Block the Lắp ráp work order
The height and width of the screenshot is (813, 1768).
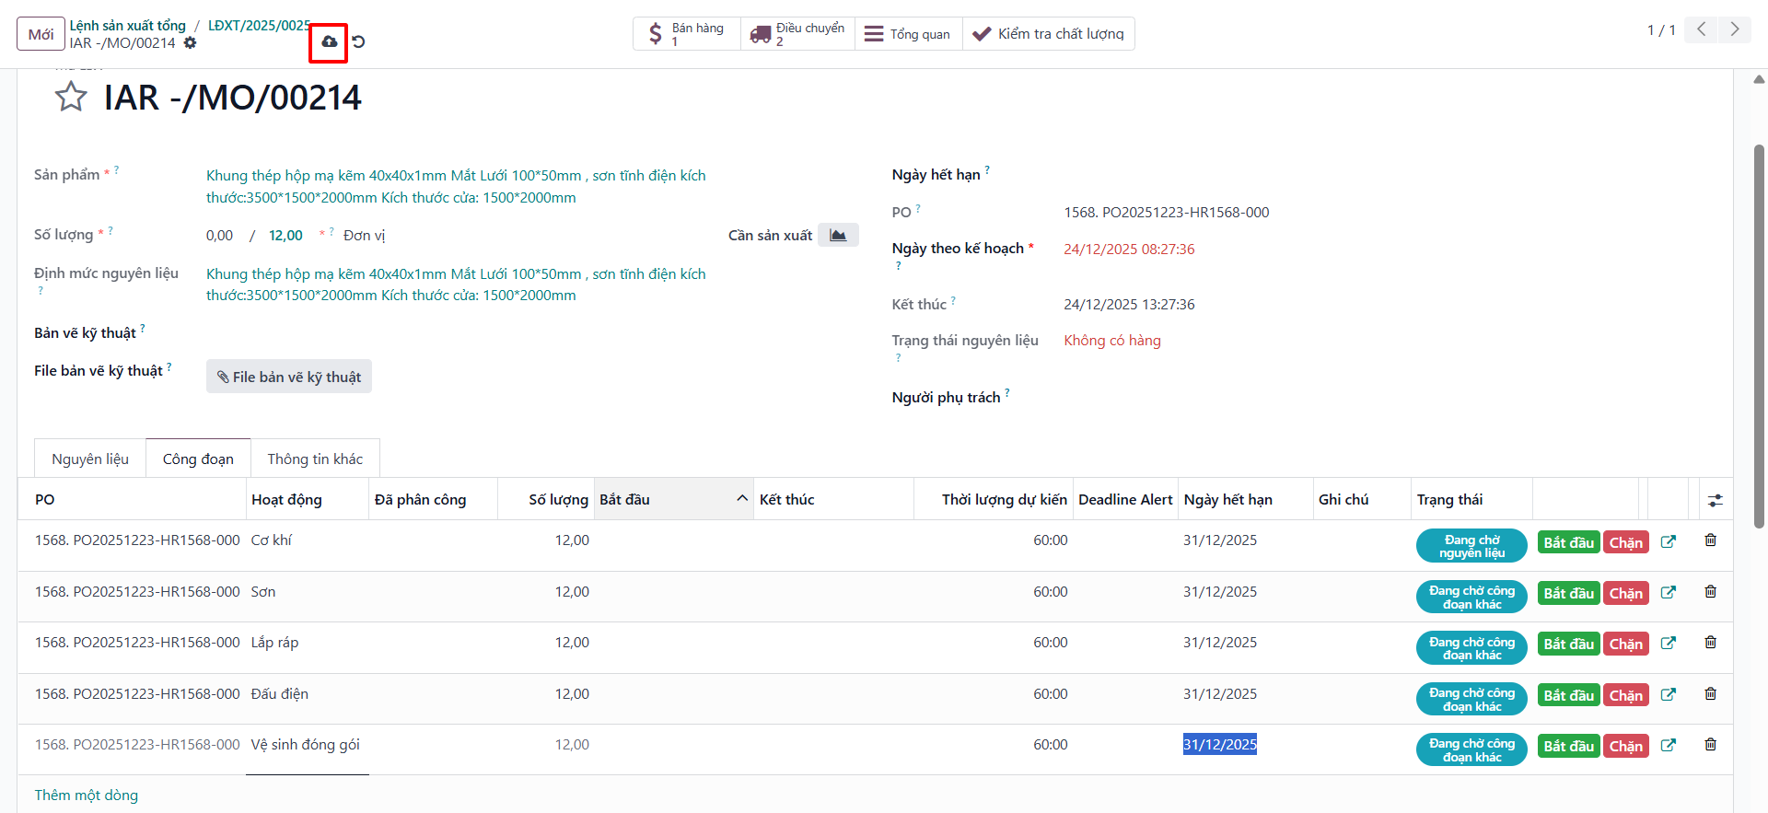point(1626,644)
